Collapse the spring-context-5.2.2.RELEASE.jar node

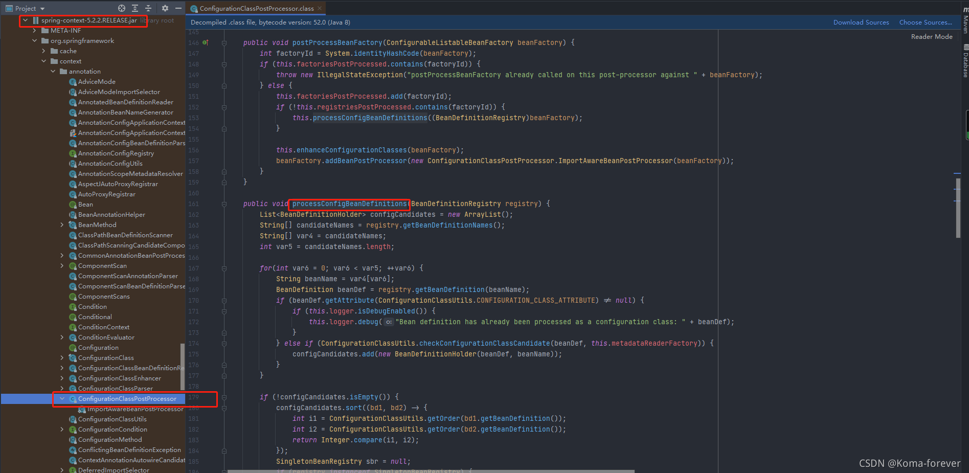(x=25, y=20)
